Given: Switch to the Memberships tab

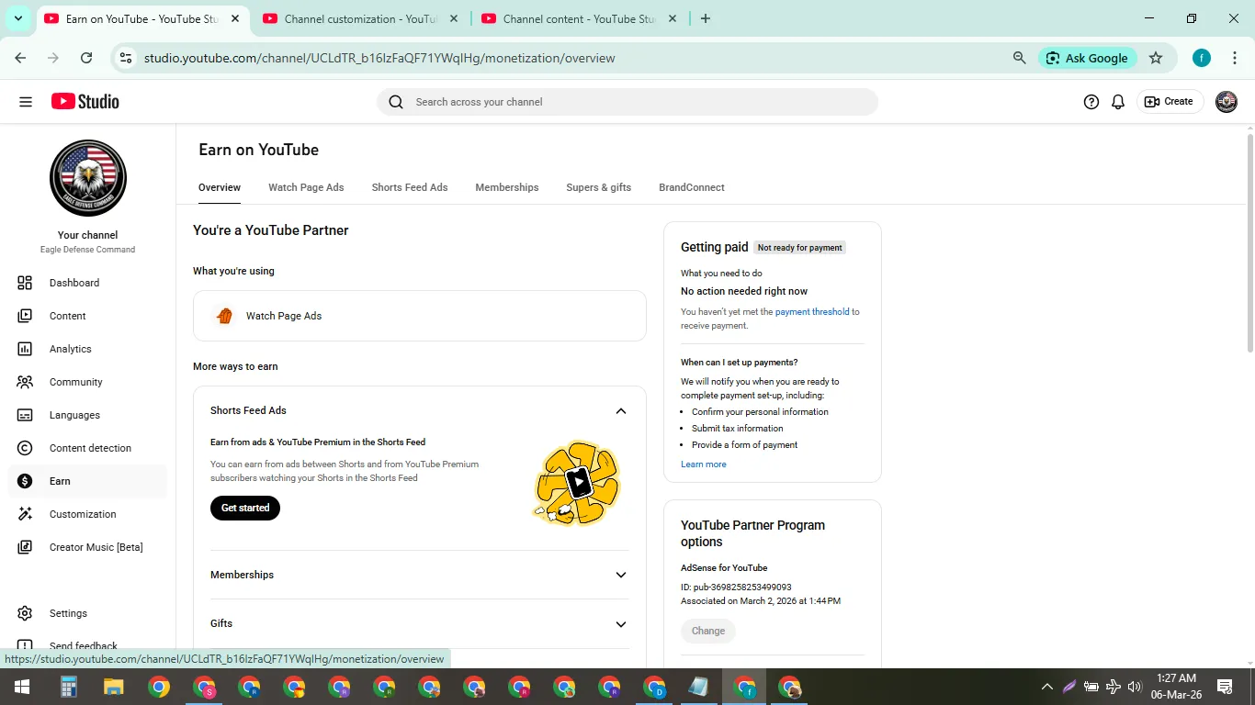Looking at the screenshot, I should coord(507,187).
